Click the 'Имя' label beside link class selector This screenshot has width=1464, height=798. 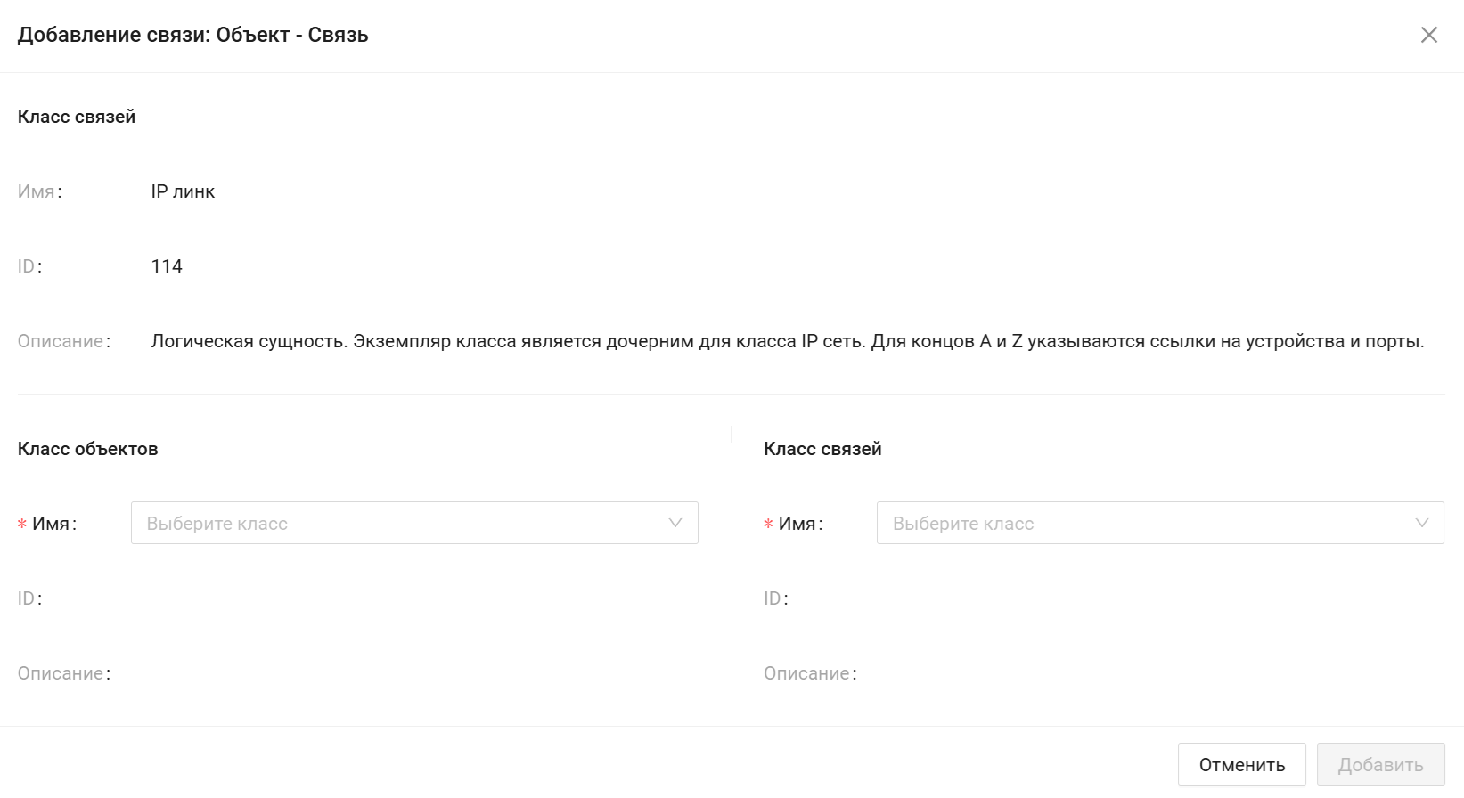pos(797,524)
